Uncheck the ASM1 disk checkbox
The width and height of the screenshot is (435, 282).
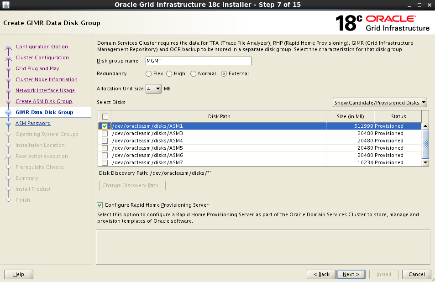(x=105, y=126)
